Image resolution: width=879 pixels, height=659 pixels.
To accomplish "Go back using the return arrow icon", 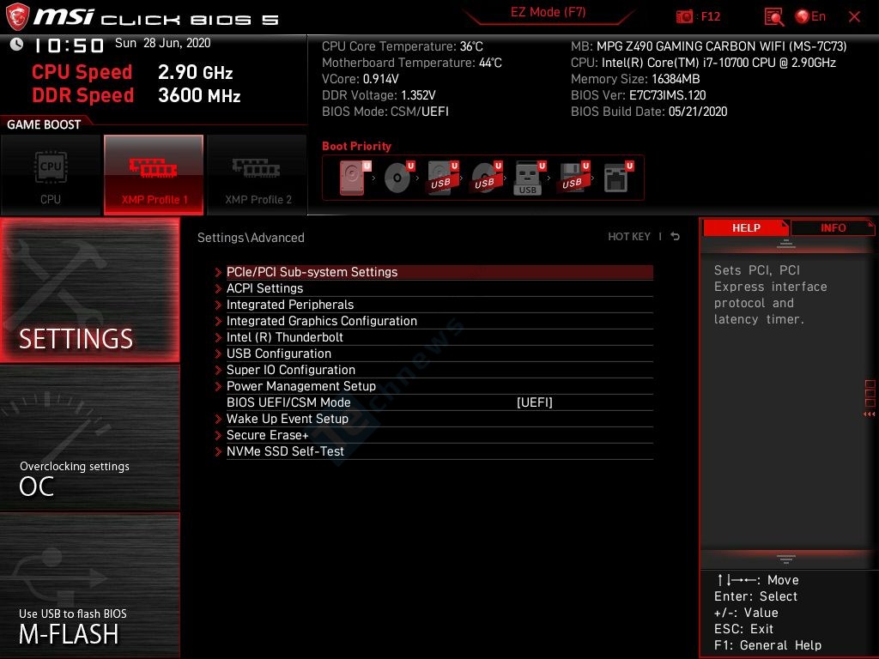I will coord(675,237).
